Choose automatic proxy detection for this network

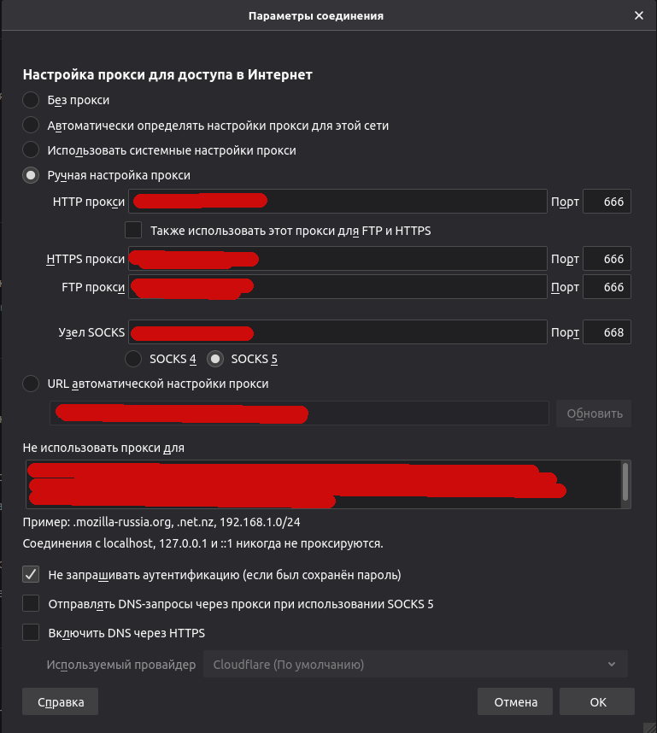click(x=31, y=125)
